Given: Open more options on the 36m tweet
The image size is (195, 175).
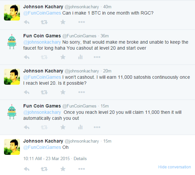Looking at the screenshot, I should [x=97, y=57].
